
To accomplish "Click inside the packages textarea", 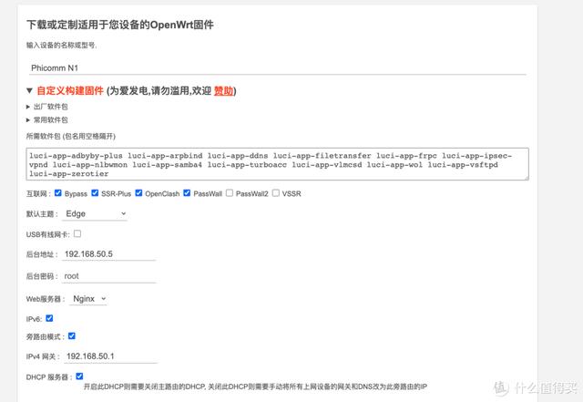I will click(277, 164).
